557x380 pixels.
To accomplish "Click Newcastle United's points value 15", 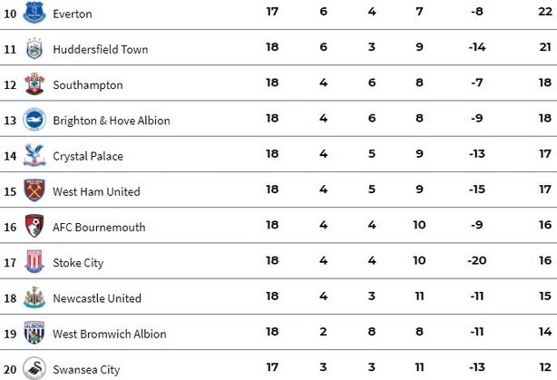I will (545, 296).
